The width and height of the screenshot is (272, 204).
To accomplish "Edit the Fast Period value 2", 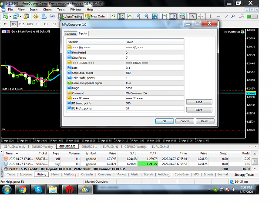I will [x=154, y=53].
